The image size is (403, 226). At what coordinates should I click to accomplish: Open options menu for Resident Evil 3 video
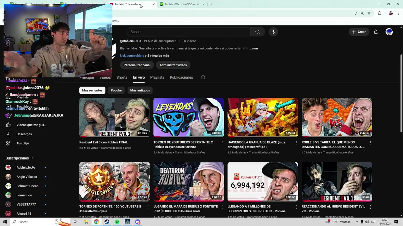tap(148, 143)
